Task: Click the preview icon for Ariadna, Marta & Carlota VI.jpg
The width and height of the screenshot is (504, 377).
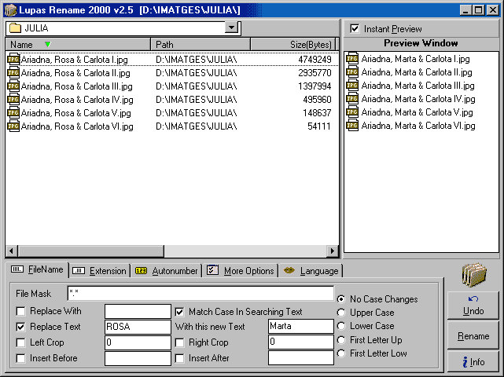Action: pos(353,126)
